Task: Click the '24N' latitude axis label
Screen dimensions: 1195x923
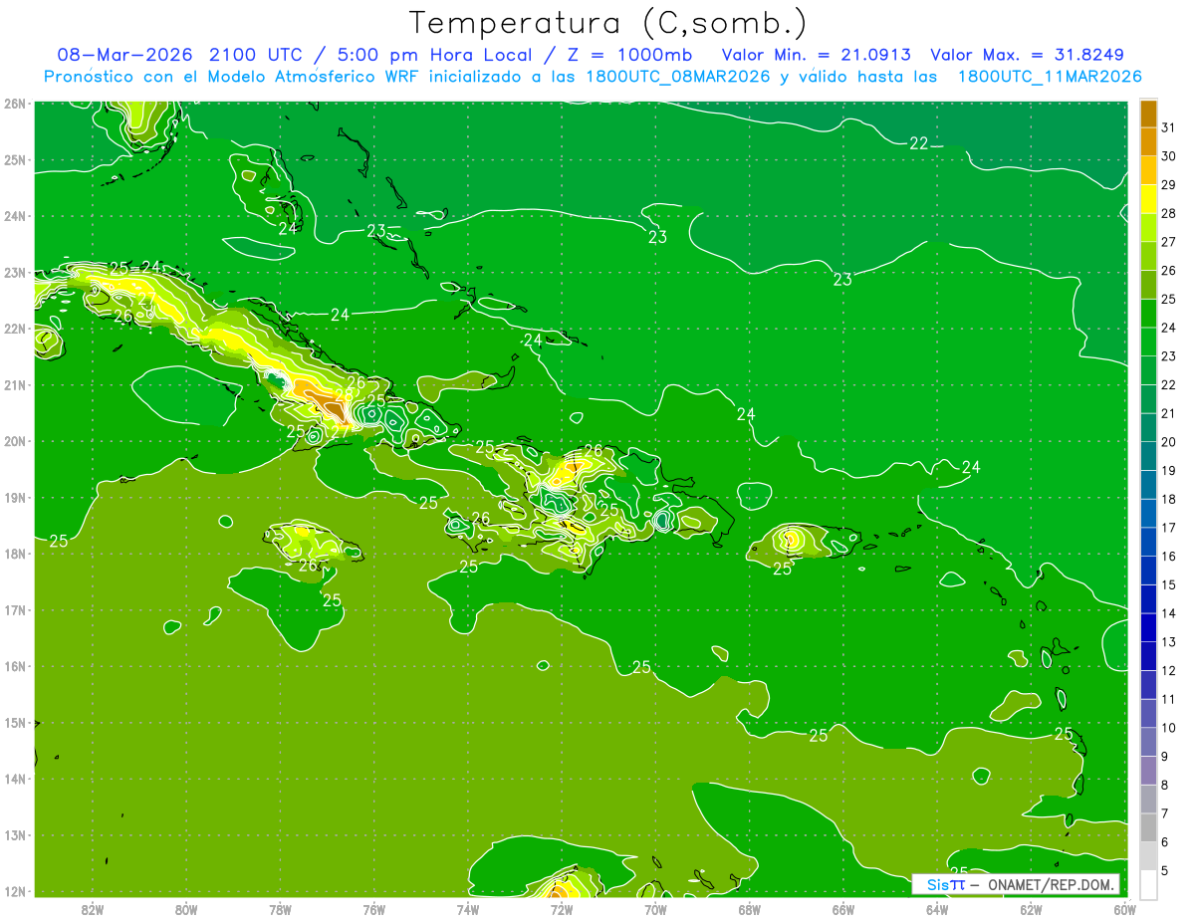Action: click(15, 216)
